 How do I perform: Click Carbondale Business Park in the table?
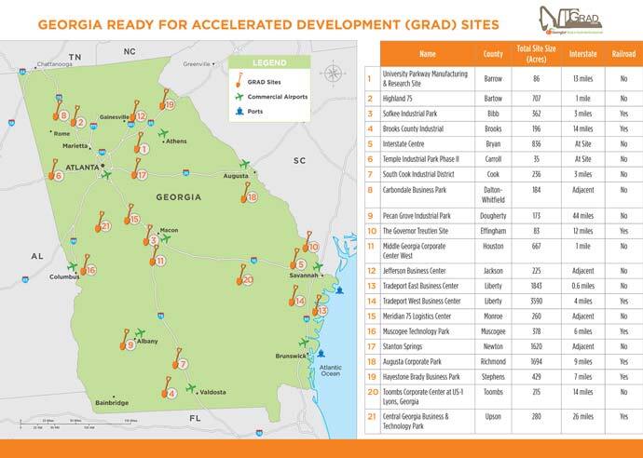[414, 190]
